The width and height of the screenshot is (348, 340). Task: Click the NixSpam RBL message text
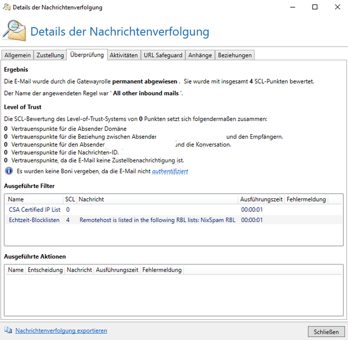157,220
